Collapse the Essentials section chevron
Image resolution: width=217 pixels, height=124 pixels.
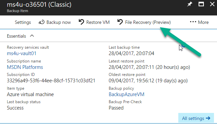pyautogui.click(x=32, y=36)
